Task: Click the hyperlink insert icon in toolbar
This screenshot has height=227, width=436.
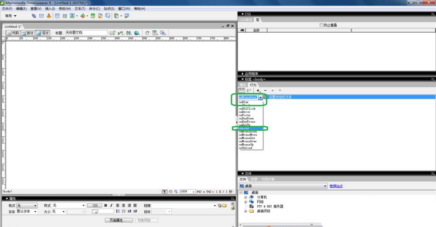Action: pyautogui.click(x=34, y=16)
